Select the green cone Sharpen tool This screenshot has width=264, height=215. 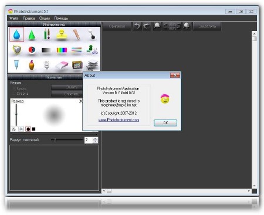coord(32,35)
